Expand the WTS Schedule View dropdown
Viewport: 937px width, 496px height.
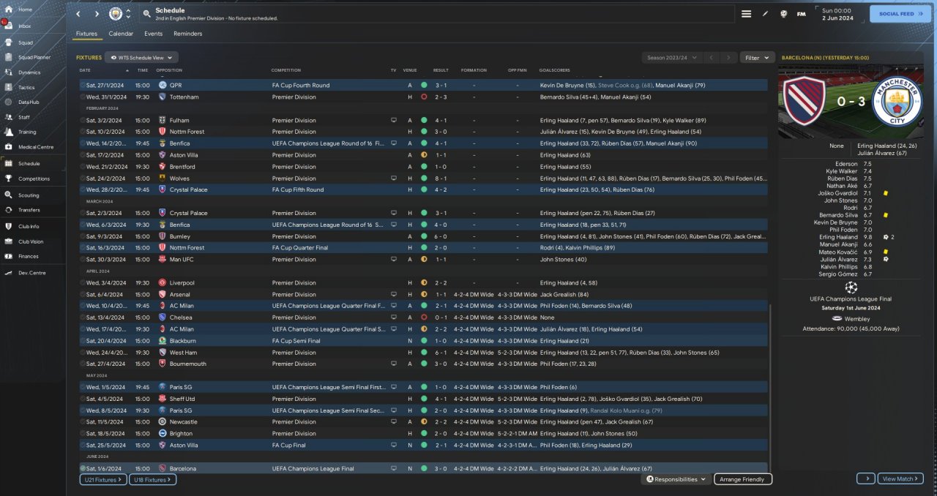[141, 57]
